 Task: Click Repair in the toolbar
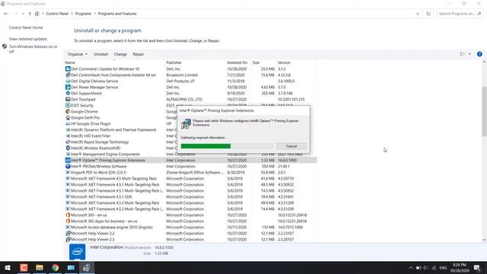click(138, 54)
